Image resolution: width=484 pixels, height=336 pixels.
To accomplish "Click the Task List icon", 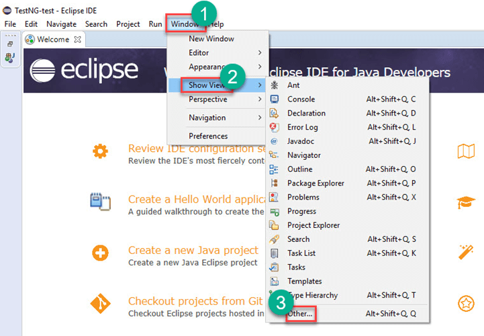I will pyautogui.click(x=274, y=253).
